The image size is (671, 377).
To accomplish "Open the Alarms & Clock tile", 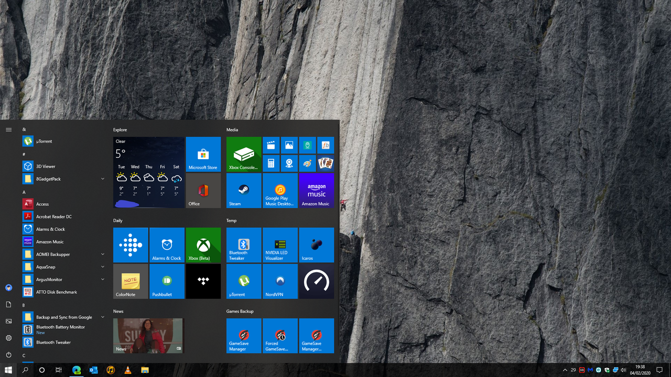I will click(x=167, y=245).
